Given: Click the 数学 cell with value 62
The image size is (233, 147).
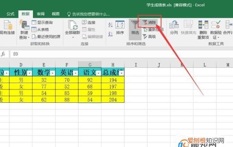Looking at the screenshot, I should (44, 100).
